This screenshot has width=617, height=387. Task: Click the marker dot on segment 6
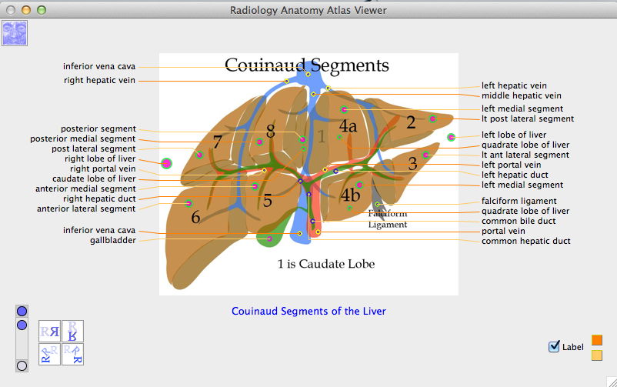189,203
